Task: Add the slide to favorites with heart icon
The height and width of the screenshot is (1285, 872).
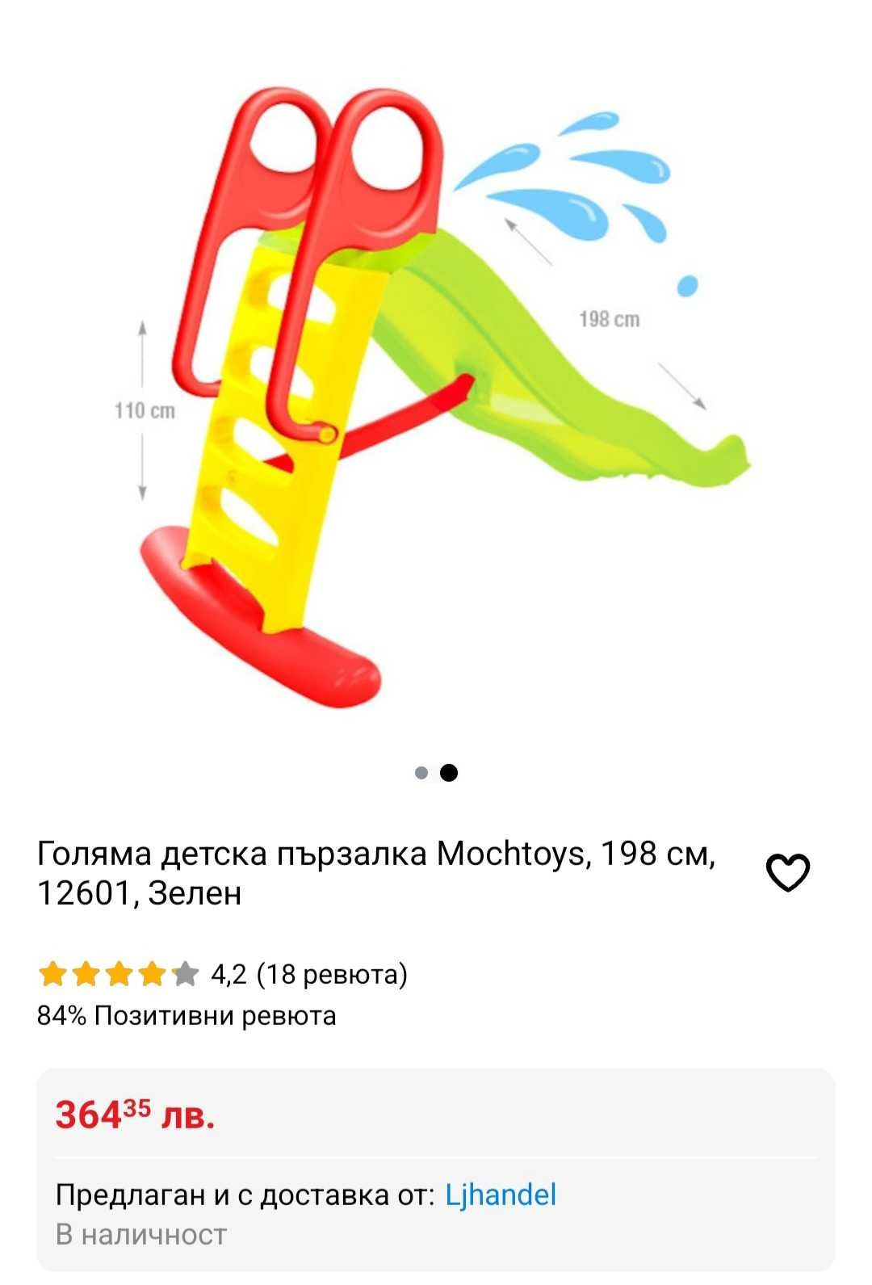Action: (x=787, y=872)
